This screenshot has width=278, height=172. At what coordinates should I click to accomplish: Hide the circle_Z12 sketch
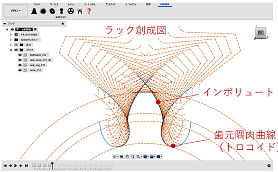point(20,70)
